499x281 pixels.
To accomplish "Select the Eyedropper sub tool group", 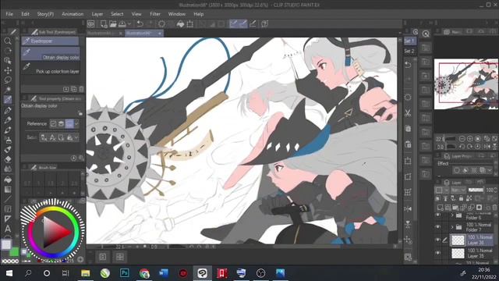I will [50, 41].
